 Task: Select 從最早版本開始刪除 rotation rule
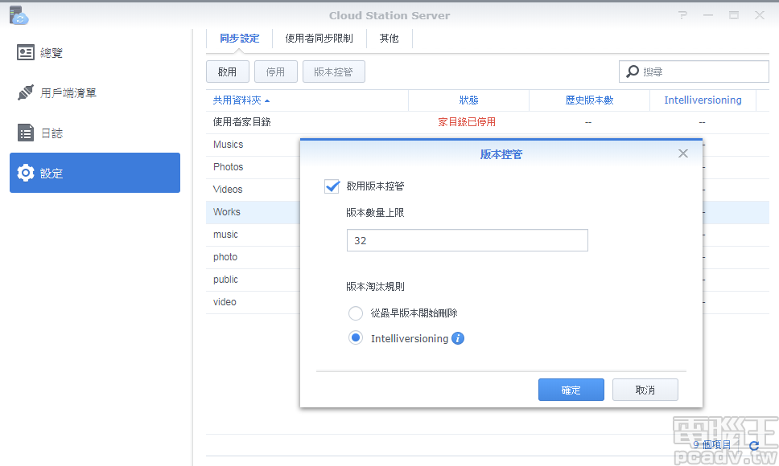pyautogui.click(x=355, y=313)
